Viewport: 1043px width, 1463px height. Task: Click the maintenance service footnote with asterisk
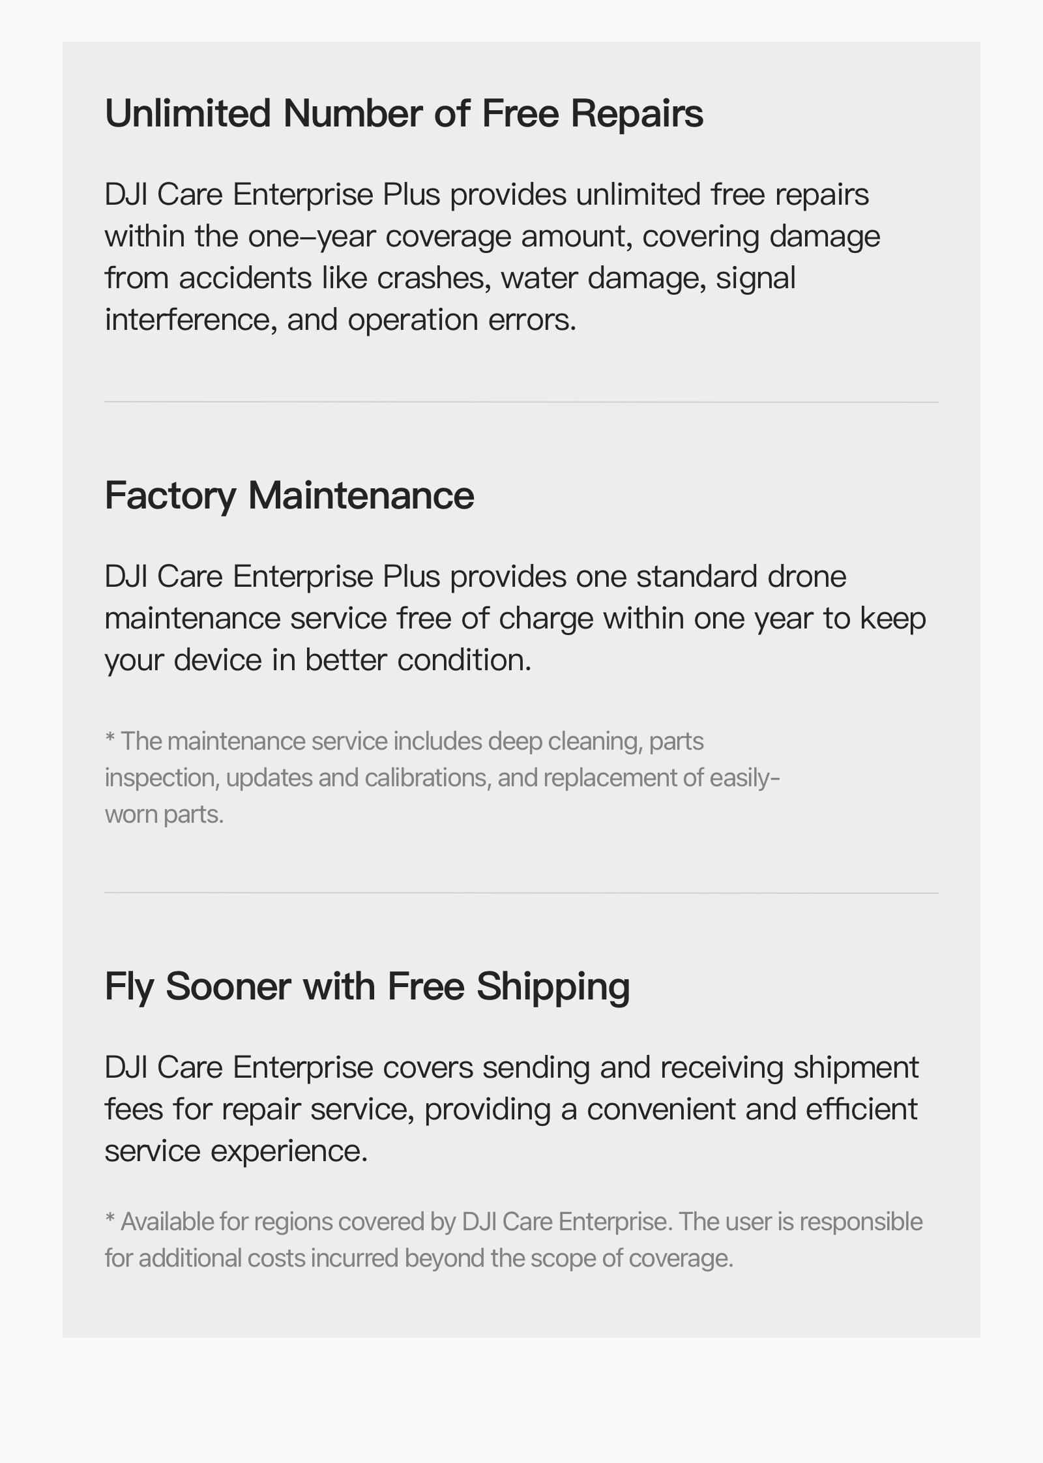click(443, 778)
